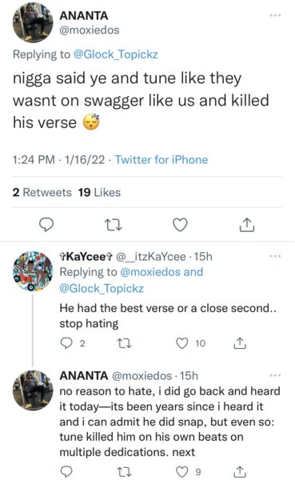Retweet ANANTA's 'tune killed him' reply
295x480 pixels.
click(125, 472)
